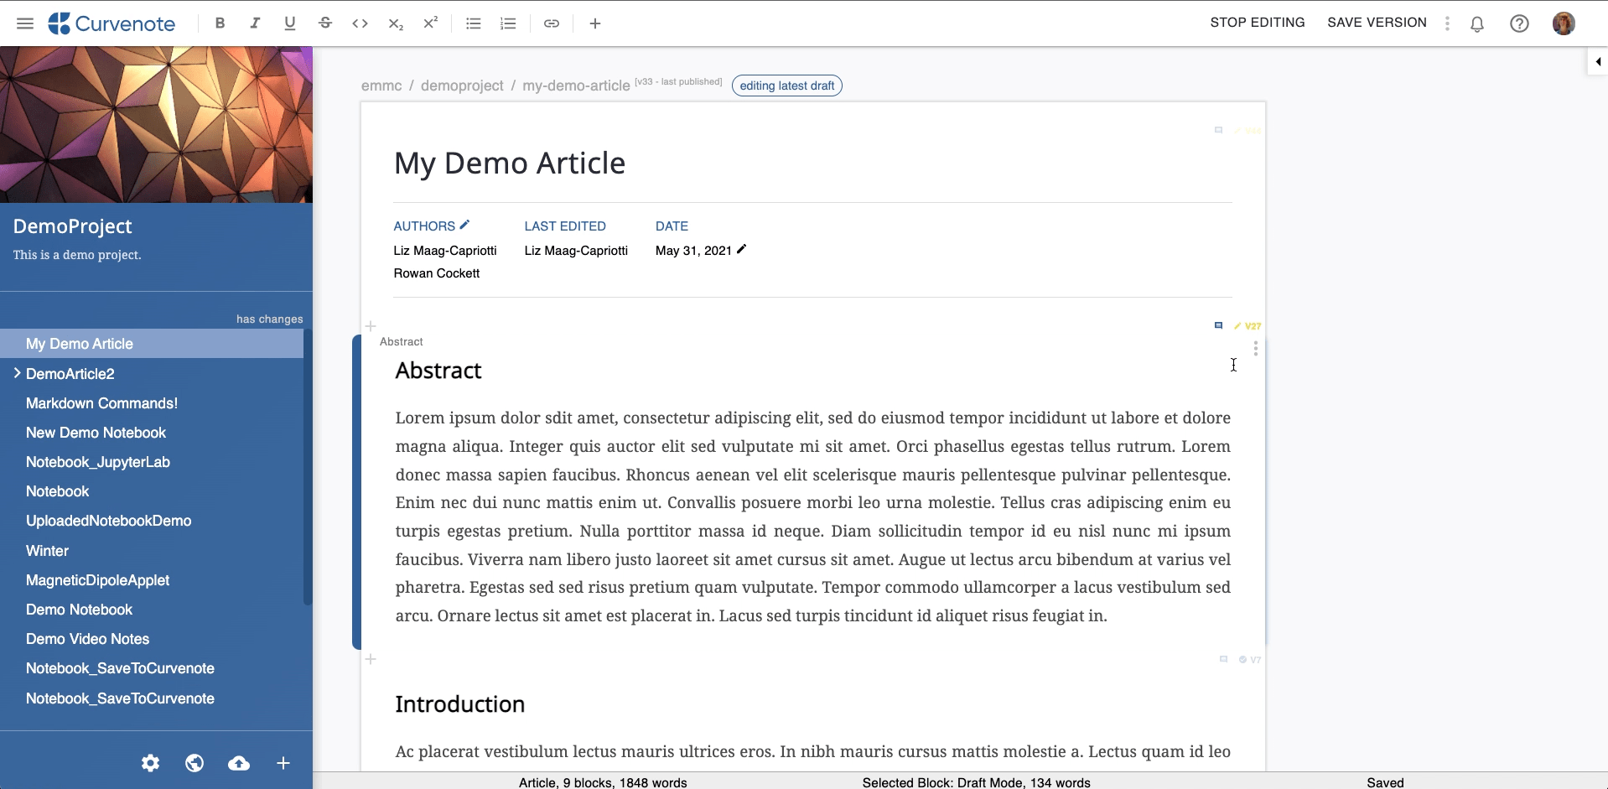The image size is (1608, 789).
Task: Open project settings gear
Action: [x=150, y=763]
